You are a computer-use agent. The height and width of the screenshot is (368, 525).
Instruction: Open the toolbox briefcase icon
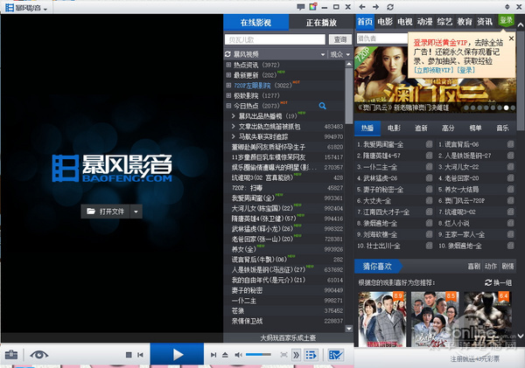pyautogui.click(x=11, y=355)
